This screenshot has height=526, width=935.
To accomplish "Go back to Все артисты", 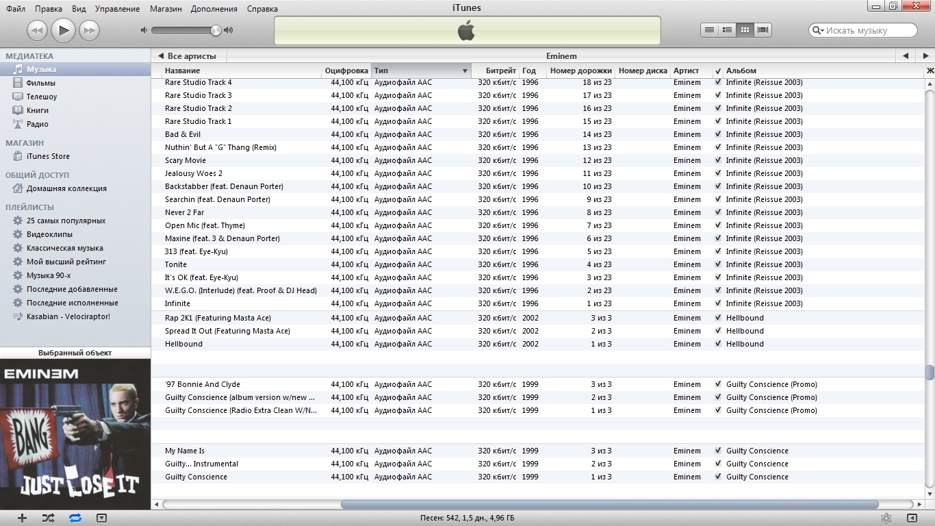I will [x=187, y=56].
